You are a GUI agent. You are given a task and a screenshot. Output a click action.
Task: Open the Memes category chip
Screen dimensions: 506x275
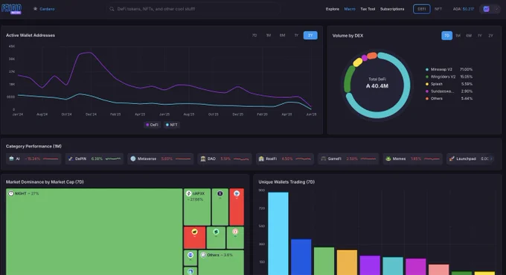[412, 158]
